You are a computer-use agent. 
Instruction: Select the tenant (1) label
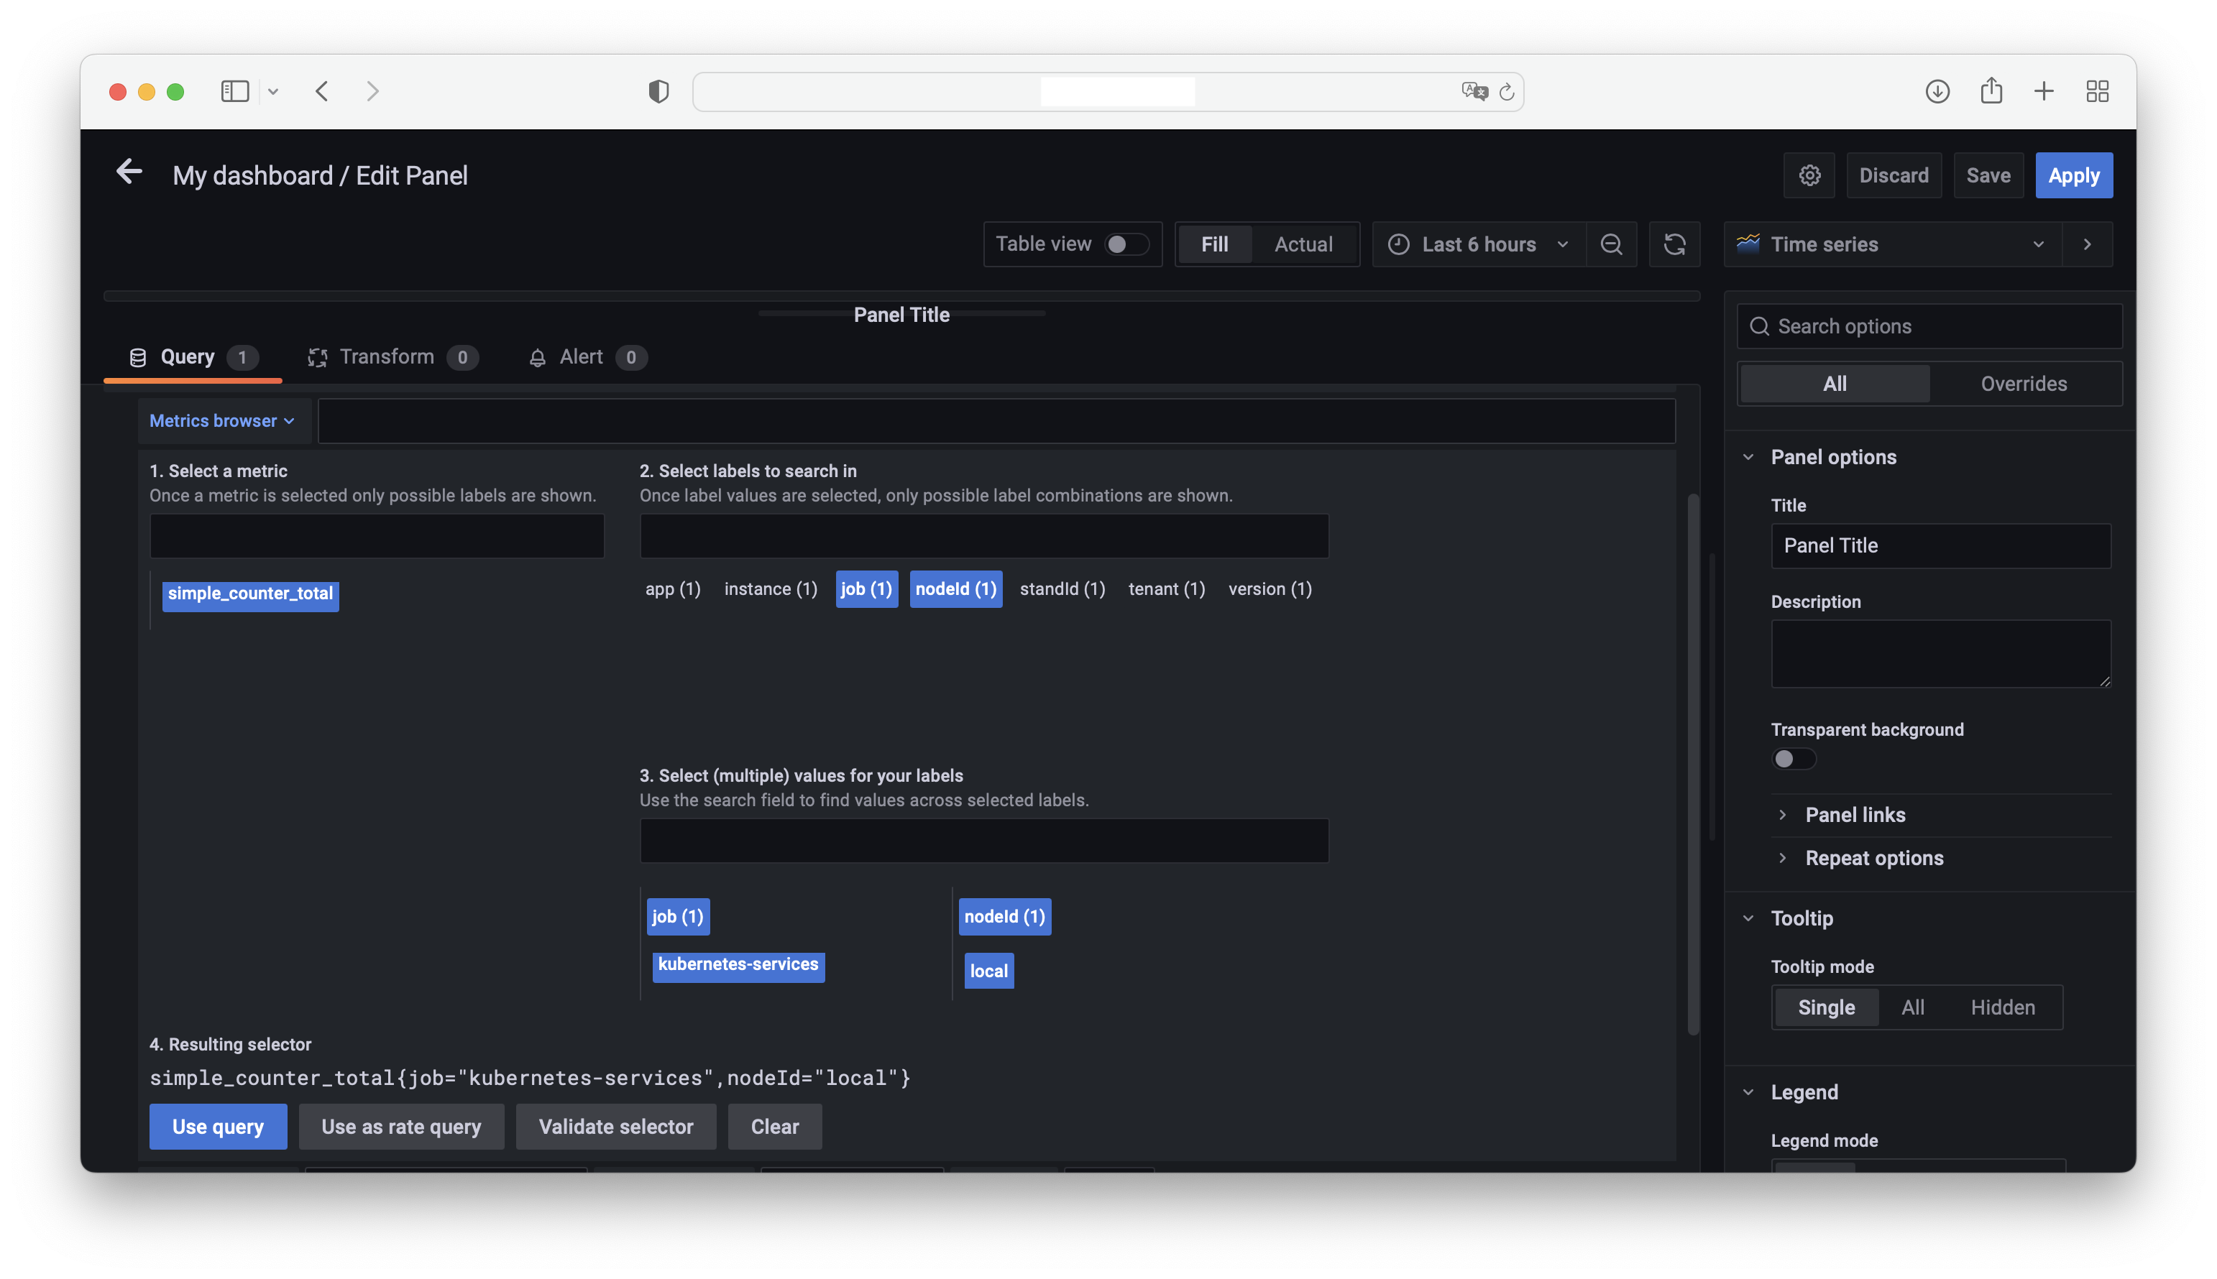(1166, 588)
